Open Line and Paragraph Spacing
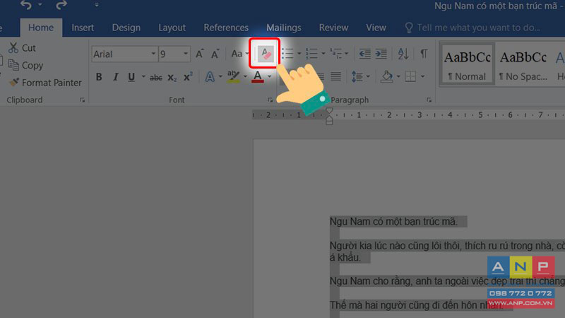The image size is (565, 318). pos(357,76)
